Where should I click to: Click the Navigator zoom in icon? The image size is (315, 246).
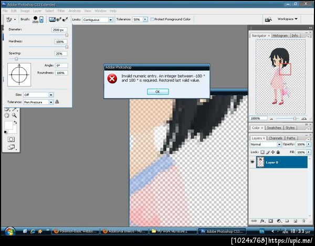[304, 119]
